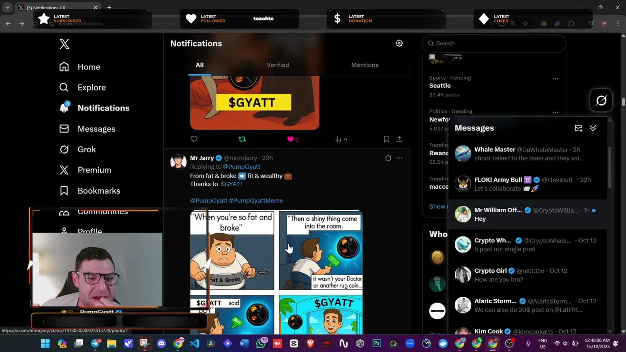Image resolution: width=626 pixels, height=352 pixels.
Task: Open Windows Start menu
Action: tap(45, 344)
